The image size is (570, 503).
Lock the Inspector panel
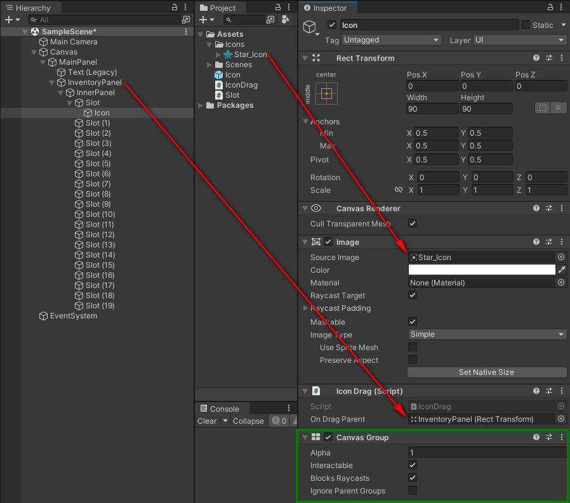(550, 7)
